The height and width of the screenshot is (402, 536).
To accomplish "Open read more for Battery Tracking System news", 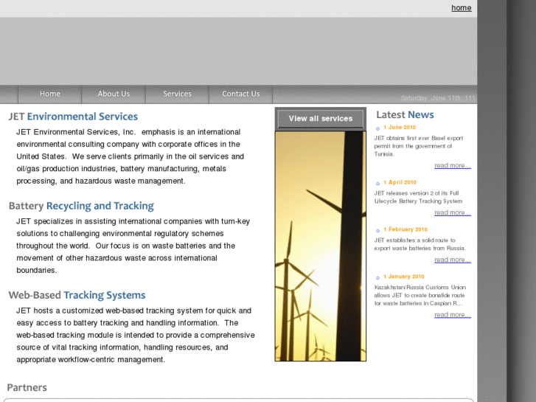I will coord(452,213).
